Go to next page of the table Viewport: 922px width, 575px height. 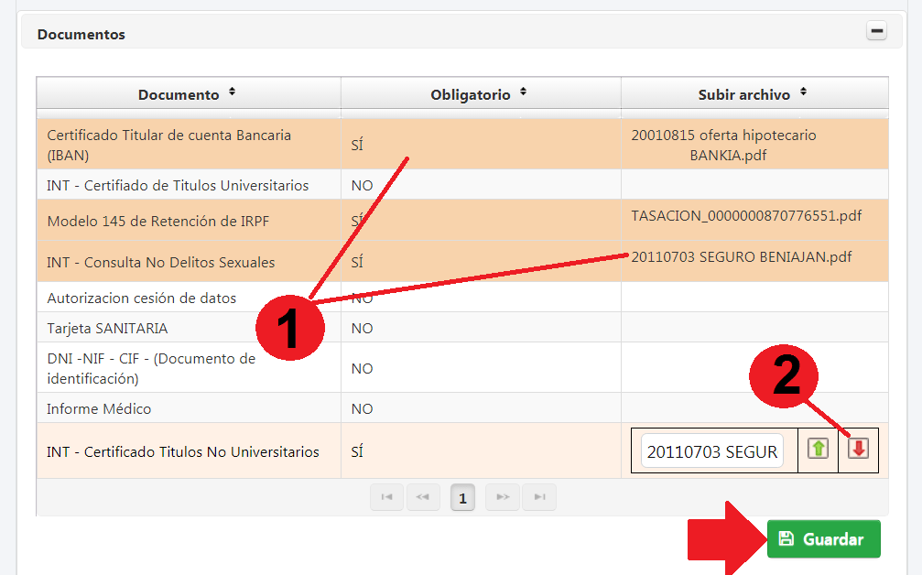[x=503, y=497]
